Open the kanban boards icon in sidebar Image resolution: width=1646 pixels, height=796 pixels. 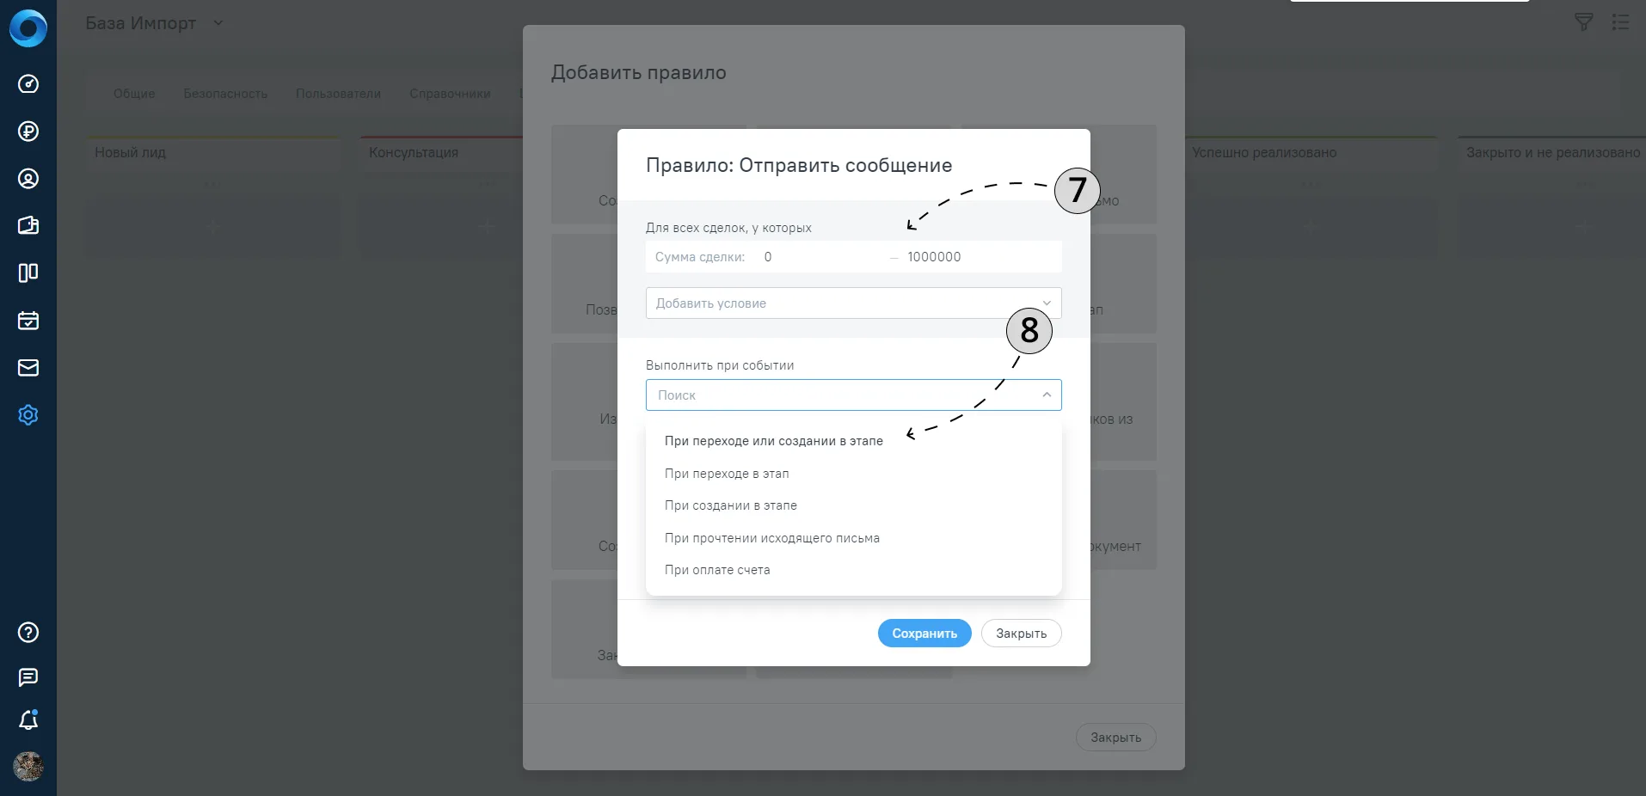point(28,273)
